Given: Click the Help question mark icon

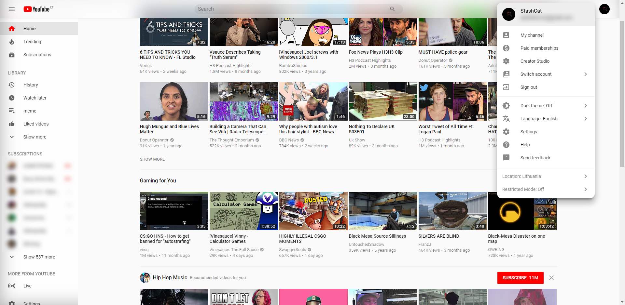Looking at the screenshot, I should [506, 145].
